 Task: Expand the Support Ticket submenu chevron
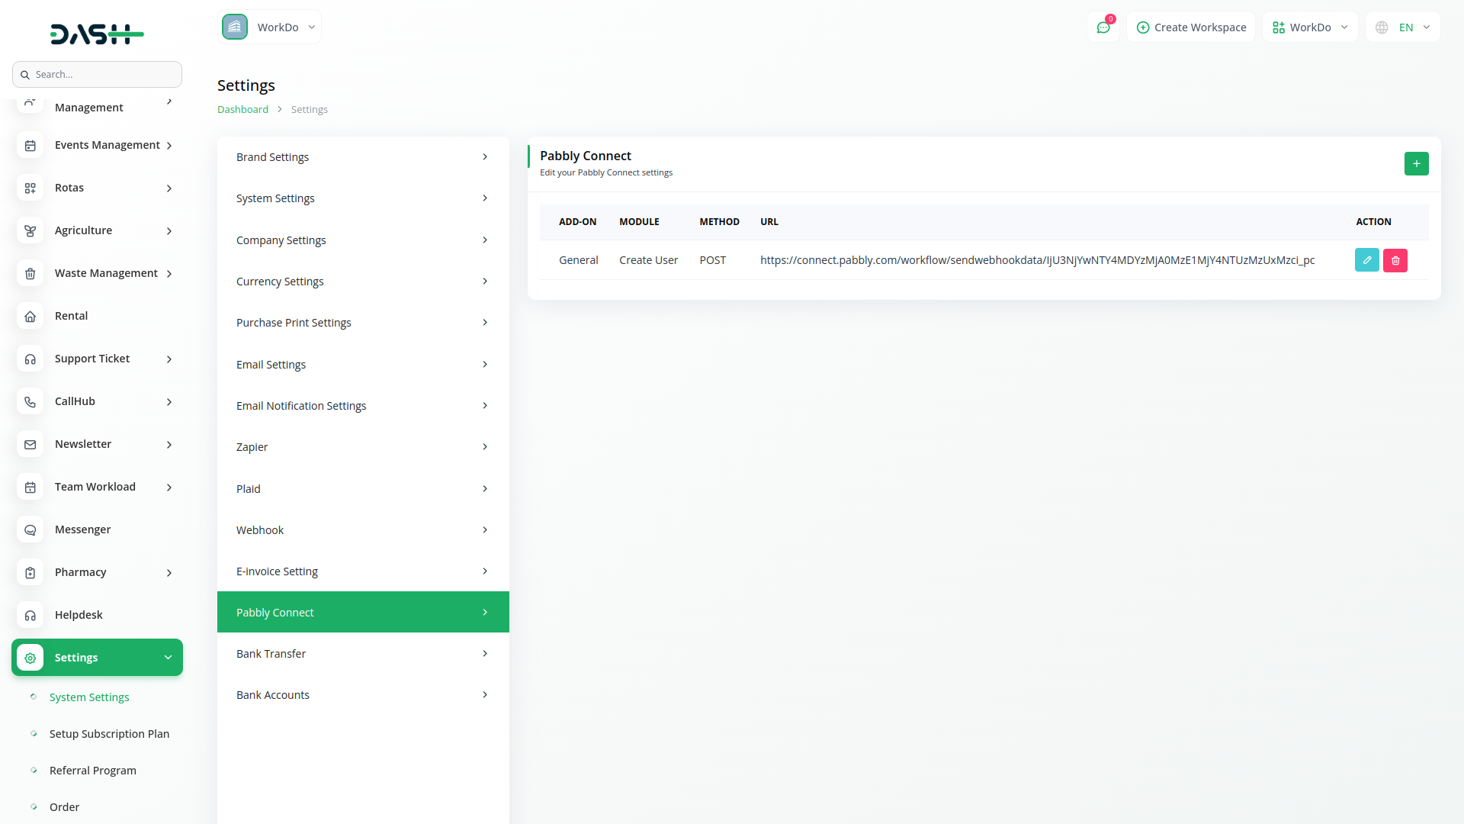coord(169,359)
